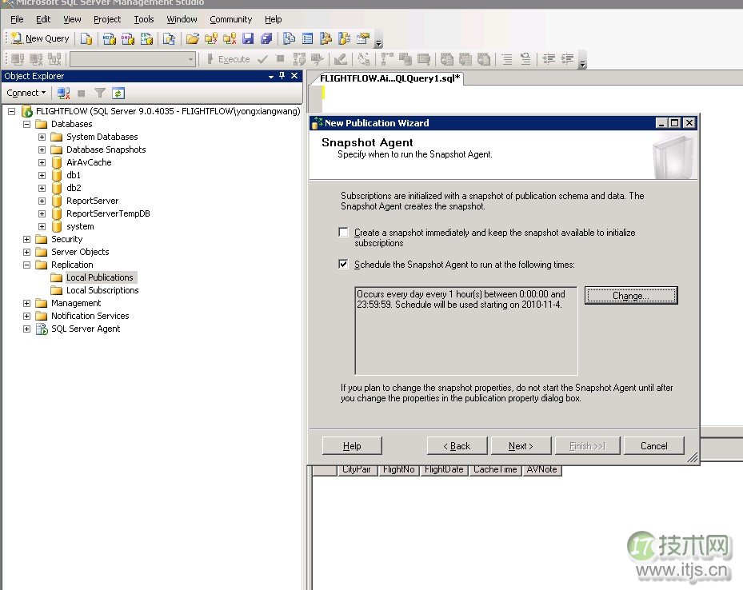This screenshot has height=590, width=743.
Task: Open the View menu
Action: tap(72, 19)
